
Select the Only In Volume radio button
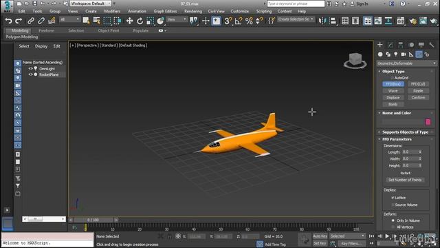[393, 220]
